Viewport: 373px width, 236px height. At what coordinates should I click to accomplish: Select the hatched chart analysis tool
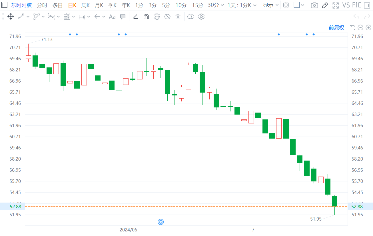[67, 17]
